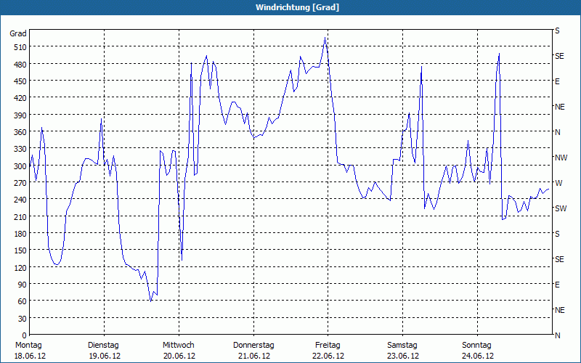Click the 24.06.12 date label
The height and width of the screenshot is (363, 581).
(478, 356)
